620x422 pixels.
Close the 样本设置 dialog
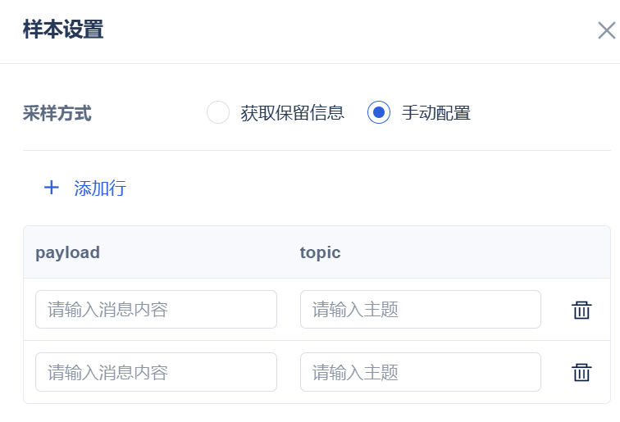tap(606, 31)
